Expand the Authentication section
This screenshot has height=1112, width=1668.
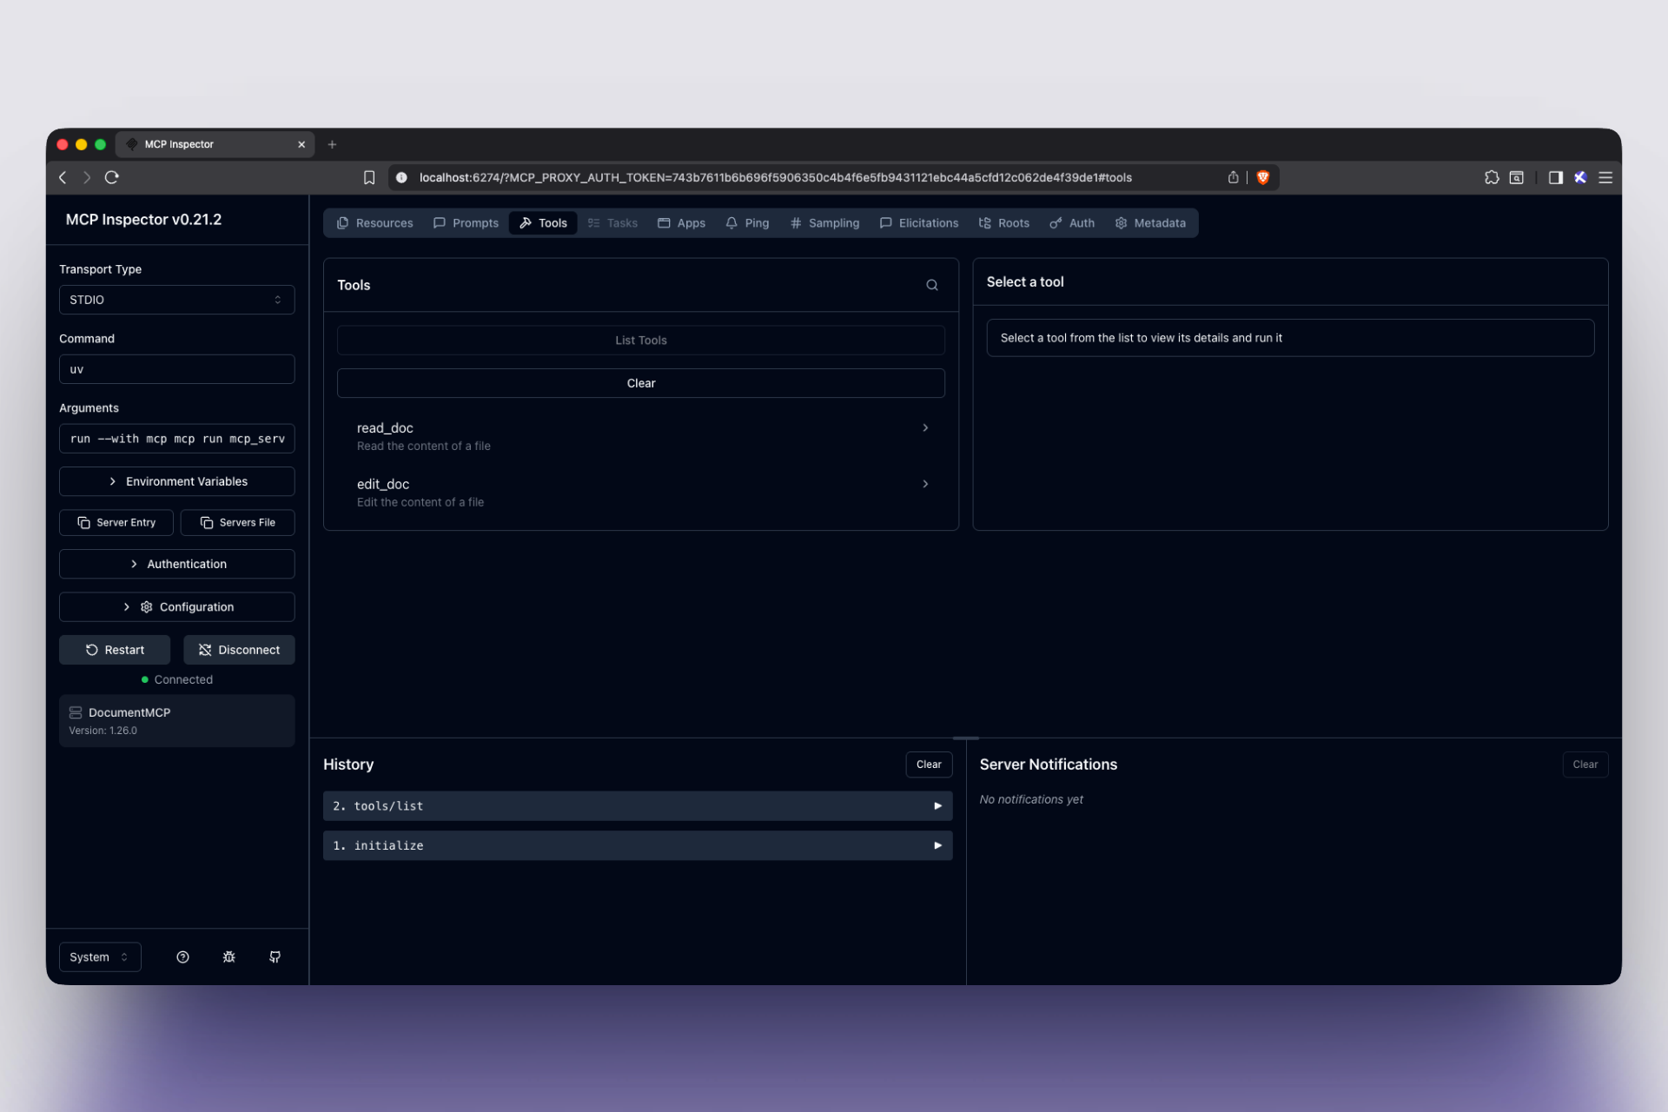point(176,564)
